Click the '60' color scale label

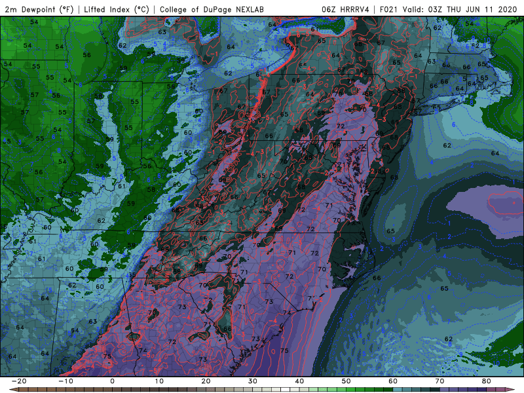[393, 381]
